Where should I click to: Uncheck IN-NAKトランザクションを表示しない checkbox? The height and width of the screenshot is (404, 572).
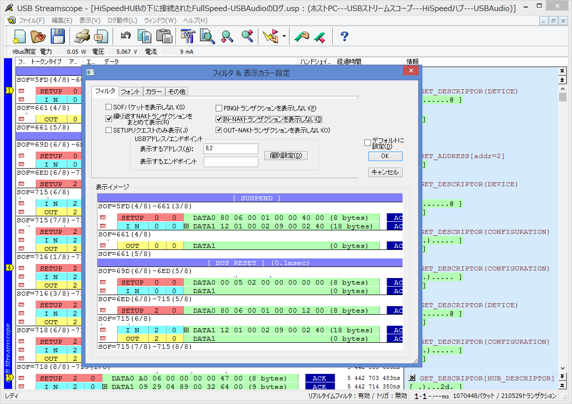[x=219, y=119]
